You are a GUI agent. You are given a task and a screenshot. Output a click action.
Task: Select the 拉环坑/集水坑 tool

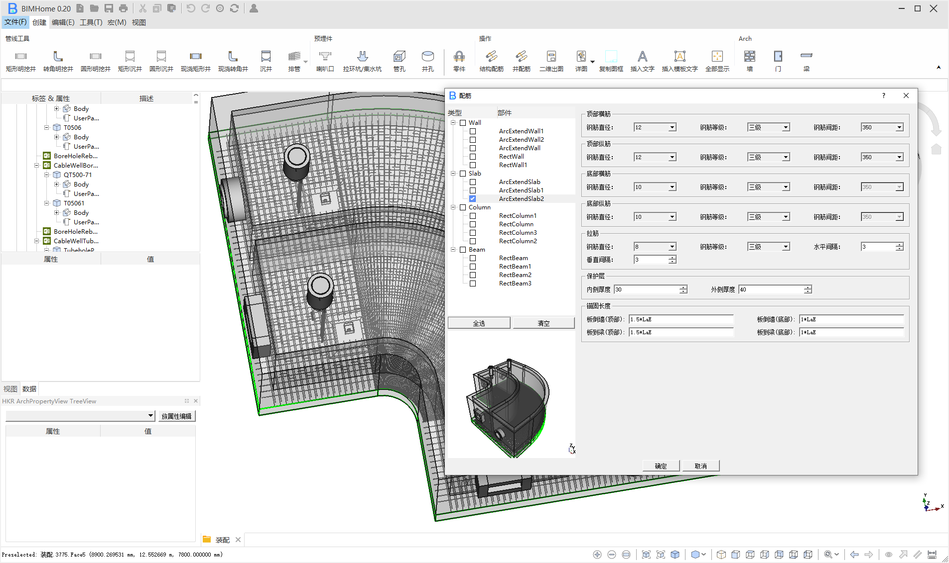(362, 61)
